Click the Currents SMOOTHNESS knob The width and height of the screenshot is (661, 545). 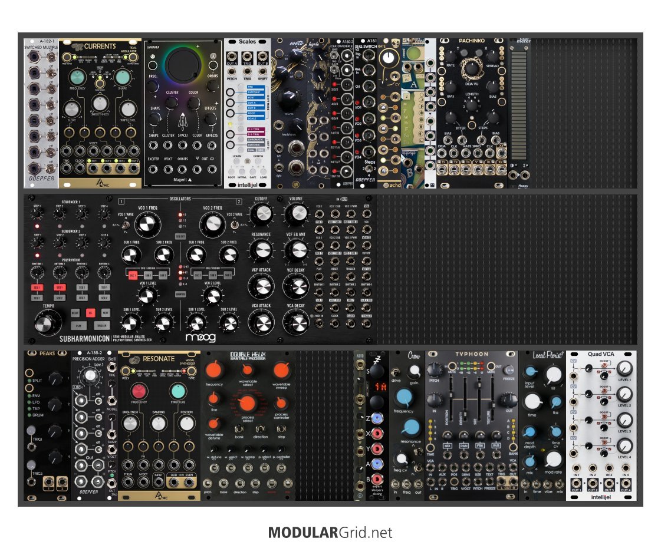100,103
